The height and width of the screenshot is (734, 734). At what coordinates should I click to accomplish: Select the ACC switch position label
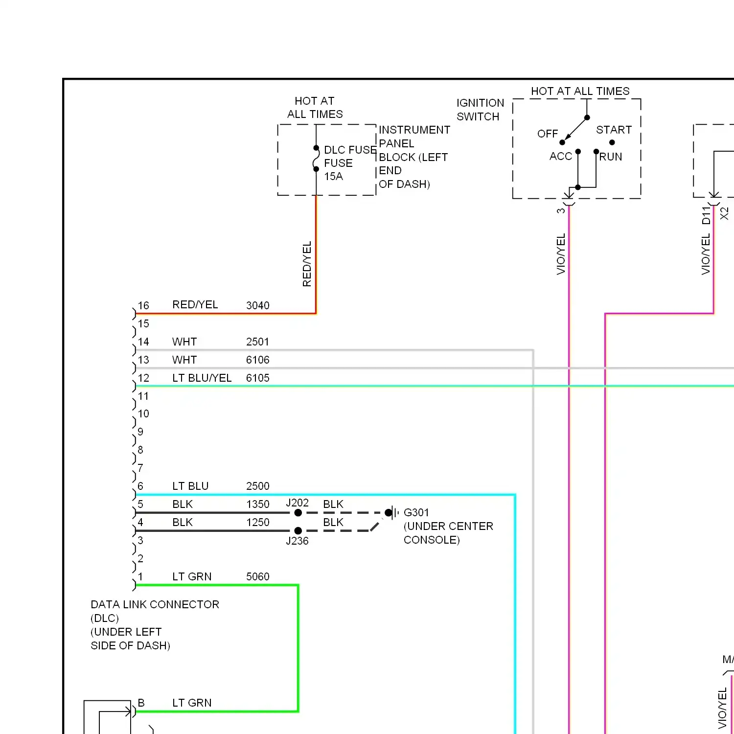coord(560,156)
